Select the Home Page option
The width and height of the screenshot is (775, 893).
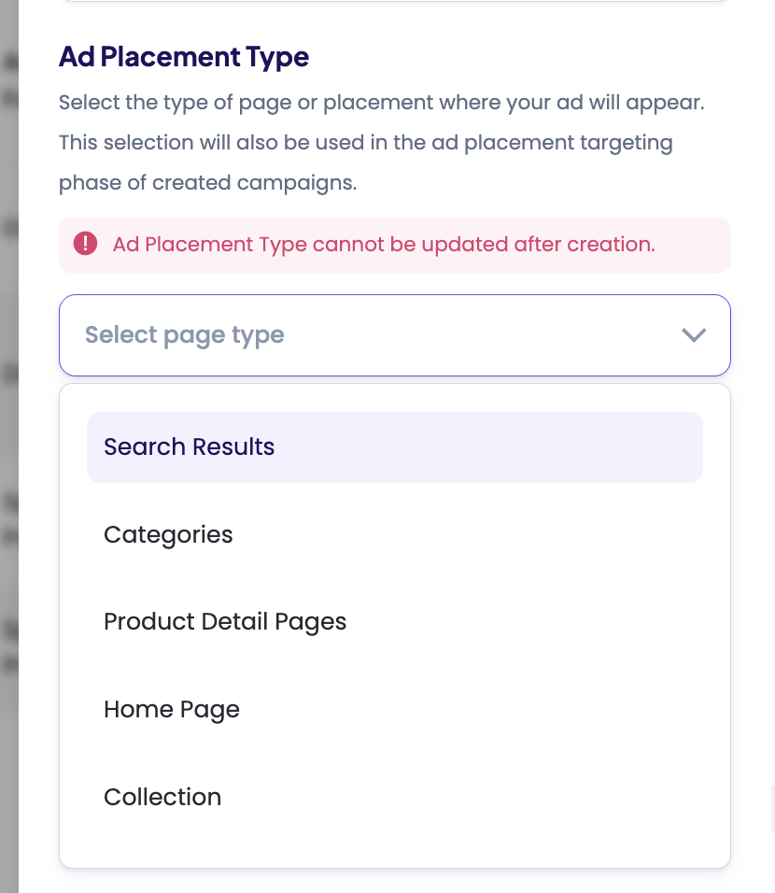pyautogui.click(x=172, y=710)
